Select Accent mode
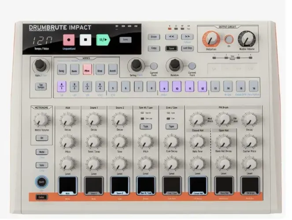292x220 pixels. click(x=113, y=70)
